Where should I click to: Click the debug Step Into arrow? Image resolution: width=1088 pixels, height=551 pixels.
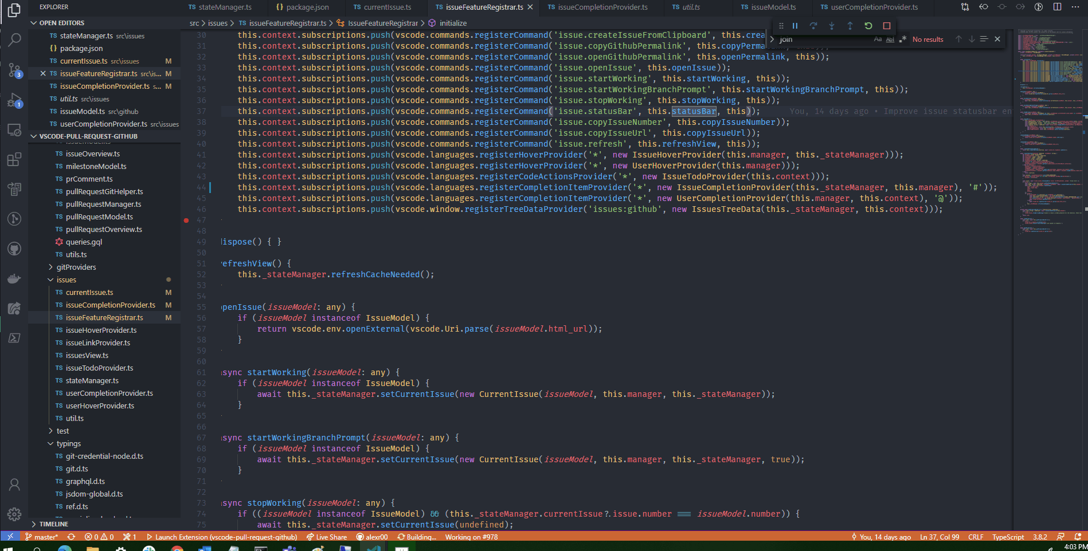click(x=831, y=26)
